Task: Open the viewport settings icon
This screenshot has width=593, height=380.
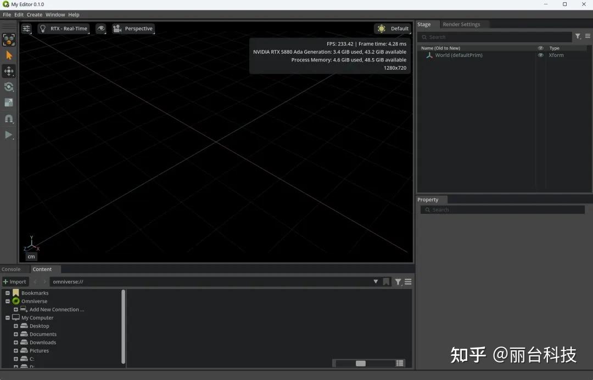Action: coord(26,29)
